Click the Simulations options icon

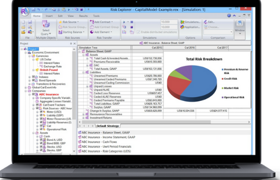(182, 22)
